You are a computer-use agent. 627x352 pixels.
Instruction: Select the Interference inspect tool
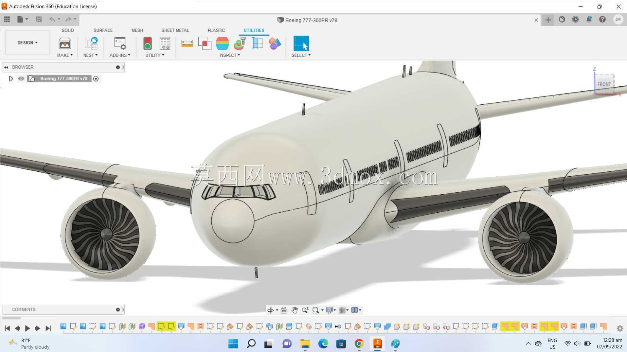click(205, 43)
